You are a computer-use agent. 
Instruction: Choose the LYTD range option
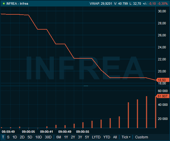[96, 137]
